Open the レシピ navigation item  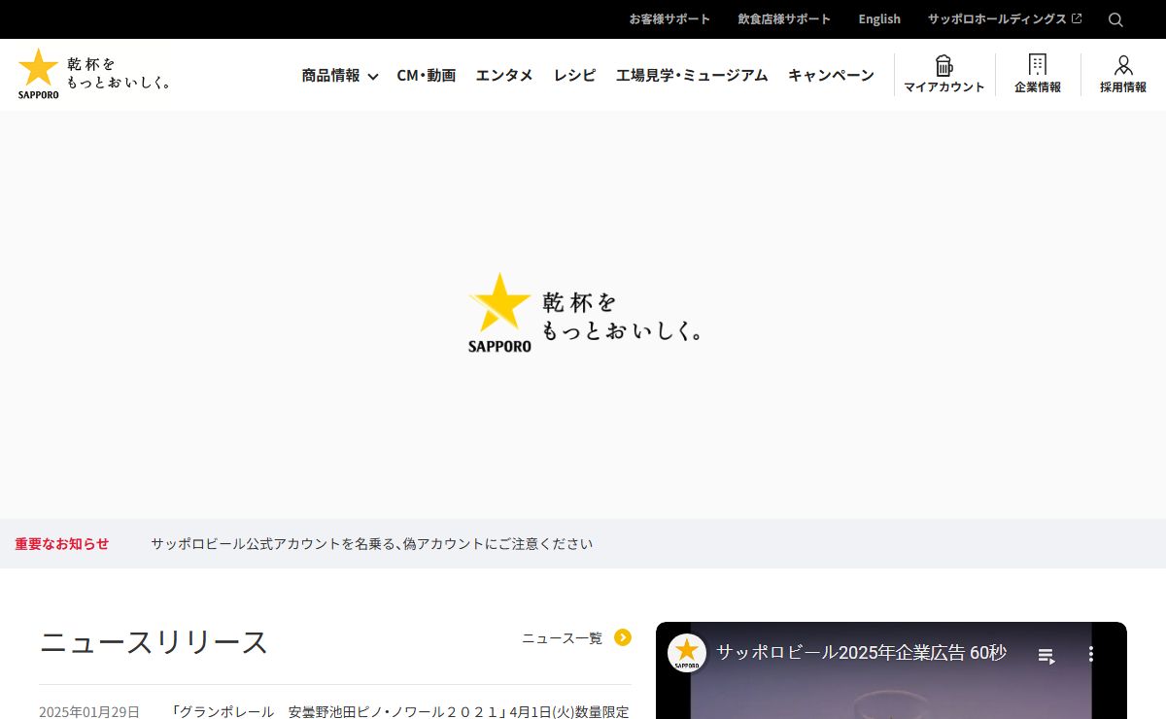(x=574, y=75)
